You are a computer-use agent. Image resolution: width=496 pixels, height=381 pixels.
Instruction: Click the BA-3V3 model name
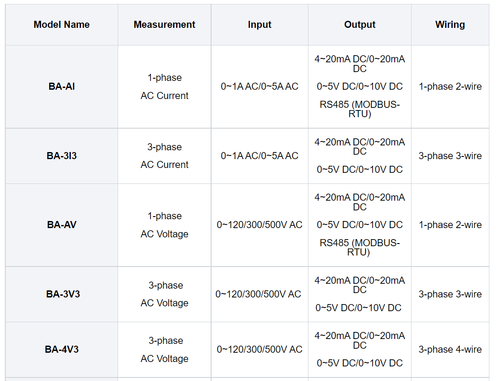(x=63, y=294)
